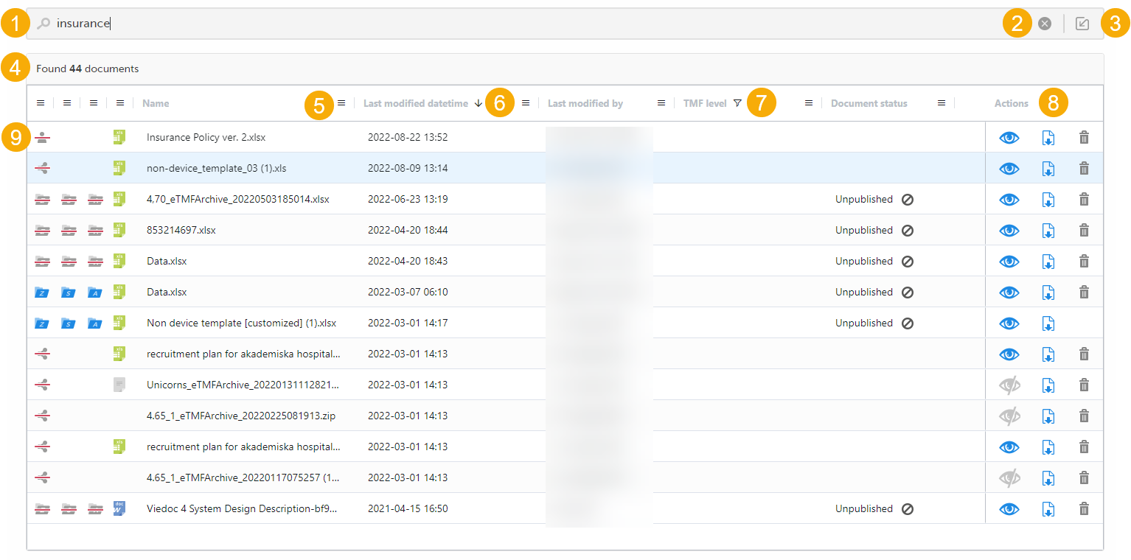Click disabled preview eye for the Unicorns_eTMFArchive row
1131x560 pixels.
1009,385
